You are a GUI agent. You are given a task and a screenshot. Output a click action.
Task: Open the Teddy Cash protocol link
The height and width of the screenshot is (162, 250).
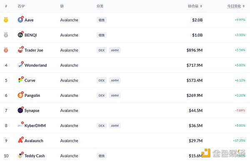[x=35, y=156]
